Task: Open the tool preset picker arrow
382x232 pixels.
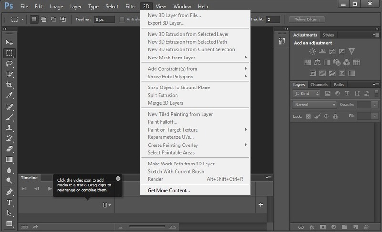Action: [23, 19]
